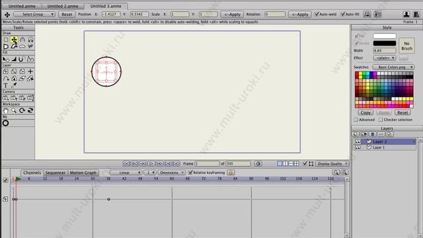Viewport: 423px width, 238px height.
Task: Select the Scale Layer tool
Action: coord(14,71)
